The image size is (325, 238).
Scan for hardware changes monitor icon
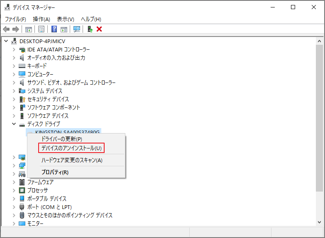point(77,29)
